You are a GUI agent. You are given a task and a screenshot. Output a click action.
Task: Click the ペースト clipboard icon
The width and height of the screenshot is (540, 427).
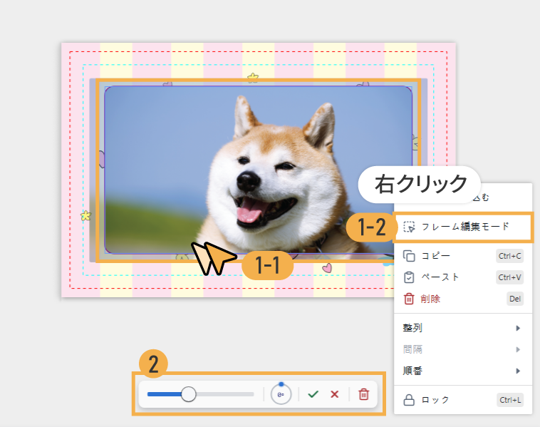409,277
